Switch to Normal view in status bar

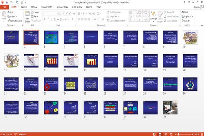[x=154, y=134]
